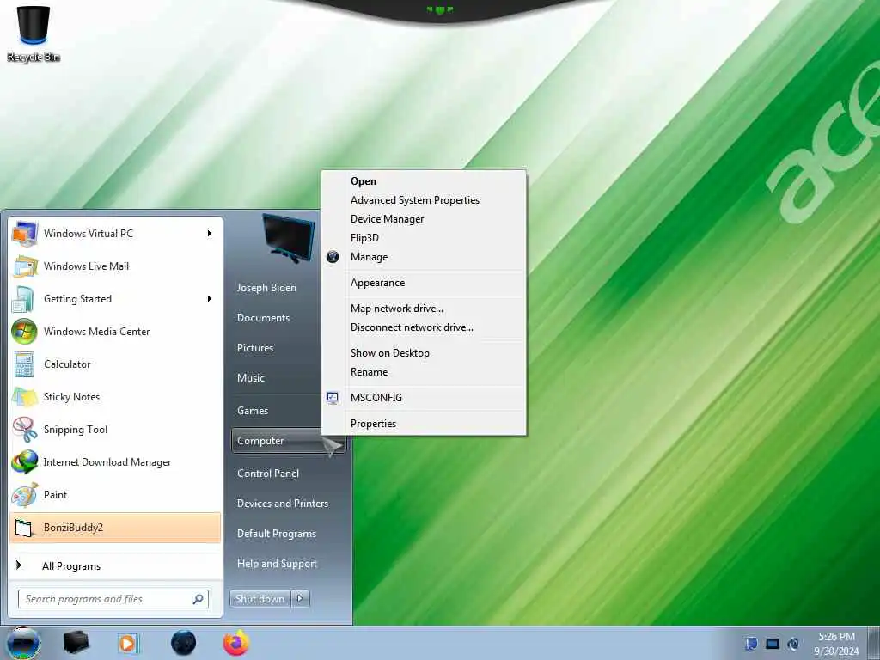Click the Start orb button
Image resolution: width=880 pixels, height=660 pixels.
(x=23, y=643)
